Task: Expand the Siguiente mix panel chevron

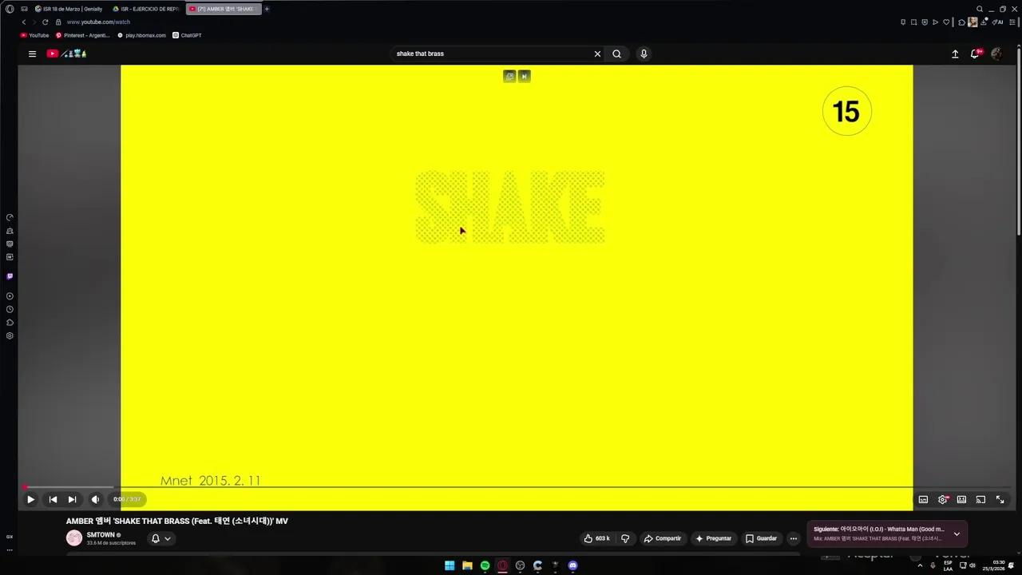Action: pos(957,533)
